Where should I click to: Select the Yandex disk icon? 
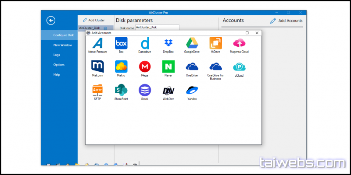pos(192,90)
